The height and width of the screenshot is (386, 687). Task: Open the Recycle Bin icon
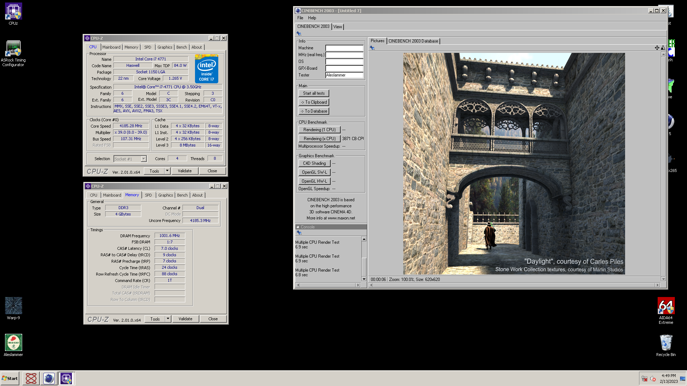pyautogui.click(x=666, y=345)
